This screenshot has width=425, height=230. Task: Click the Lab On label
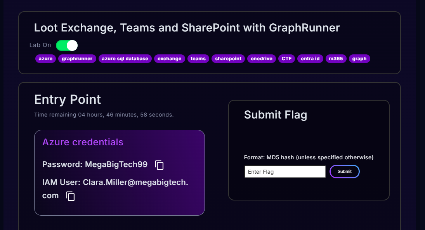tap(40, 45)
